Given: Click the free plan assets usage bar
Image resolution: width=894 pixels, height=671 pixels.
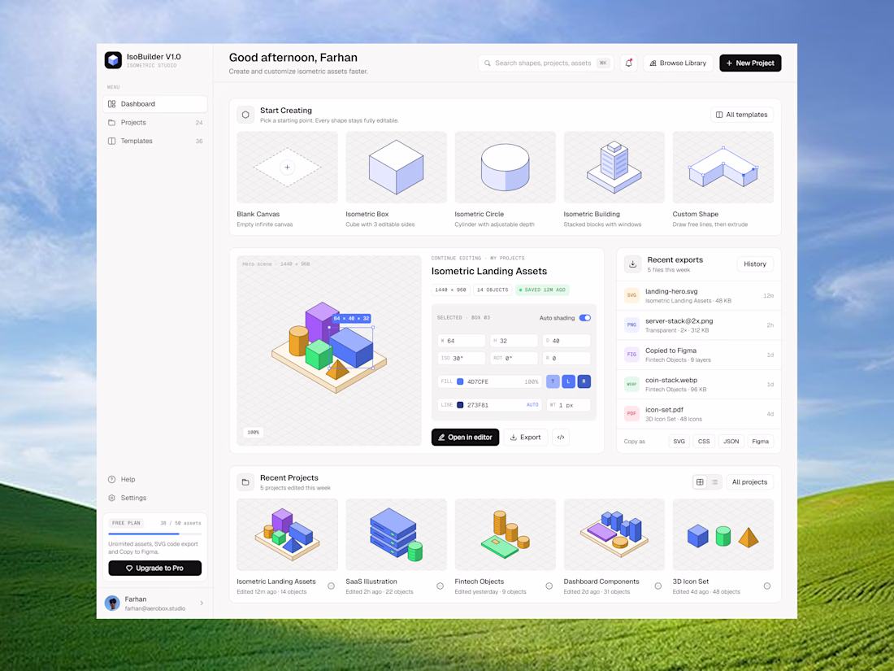Looking at the screenshot, I should pyautogui.click(x=155, y=534).
